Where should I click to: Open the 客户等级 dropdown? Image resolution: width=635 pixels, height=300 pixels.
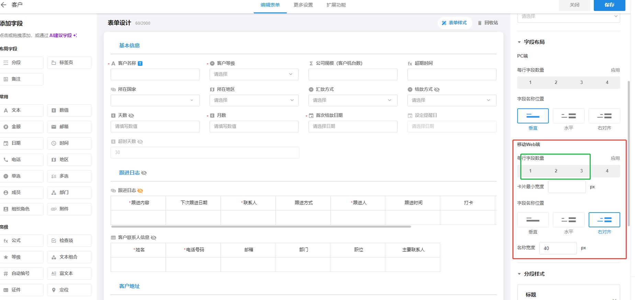pyautogui.click(x=254, y=74)
